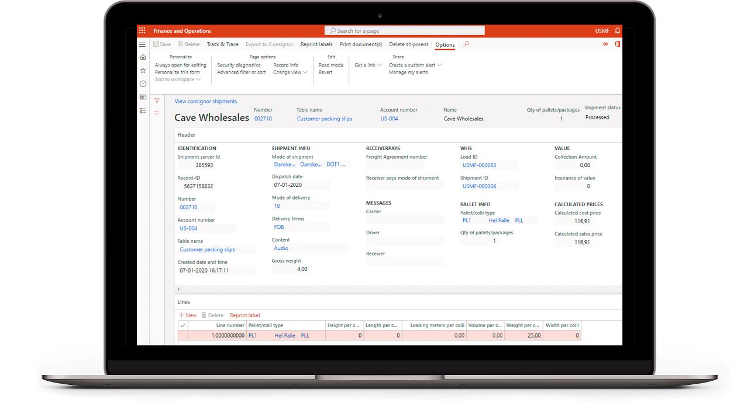Open the Get a link dropdown
The image size is (744, 410).
tap(368, 65)
